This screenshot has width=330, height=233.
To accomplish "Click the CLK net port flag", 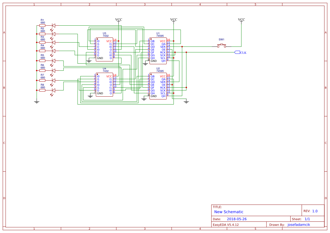I will coord(237,52).
